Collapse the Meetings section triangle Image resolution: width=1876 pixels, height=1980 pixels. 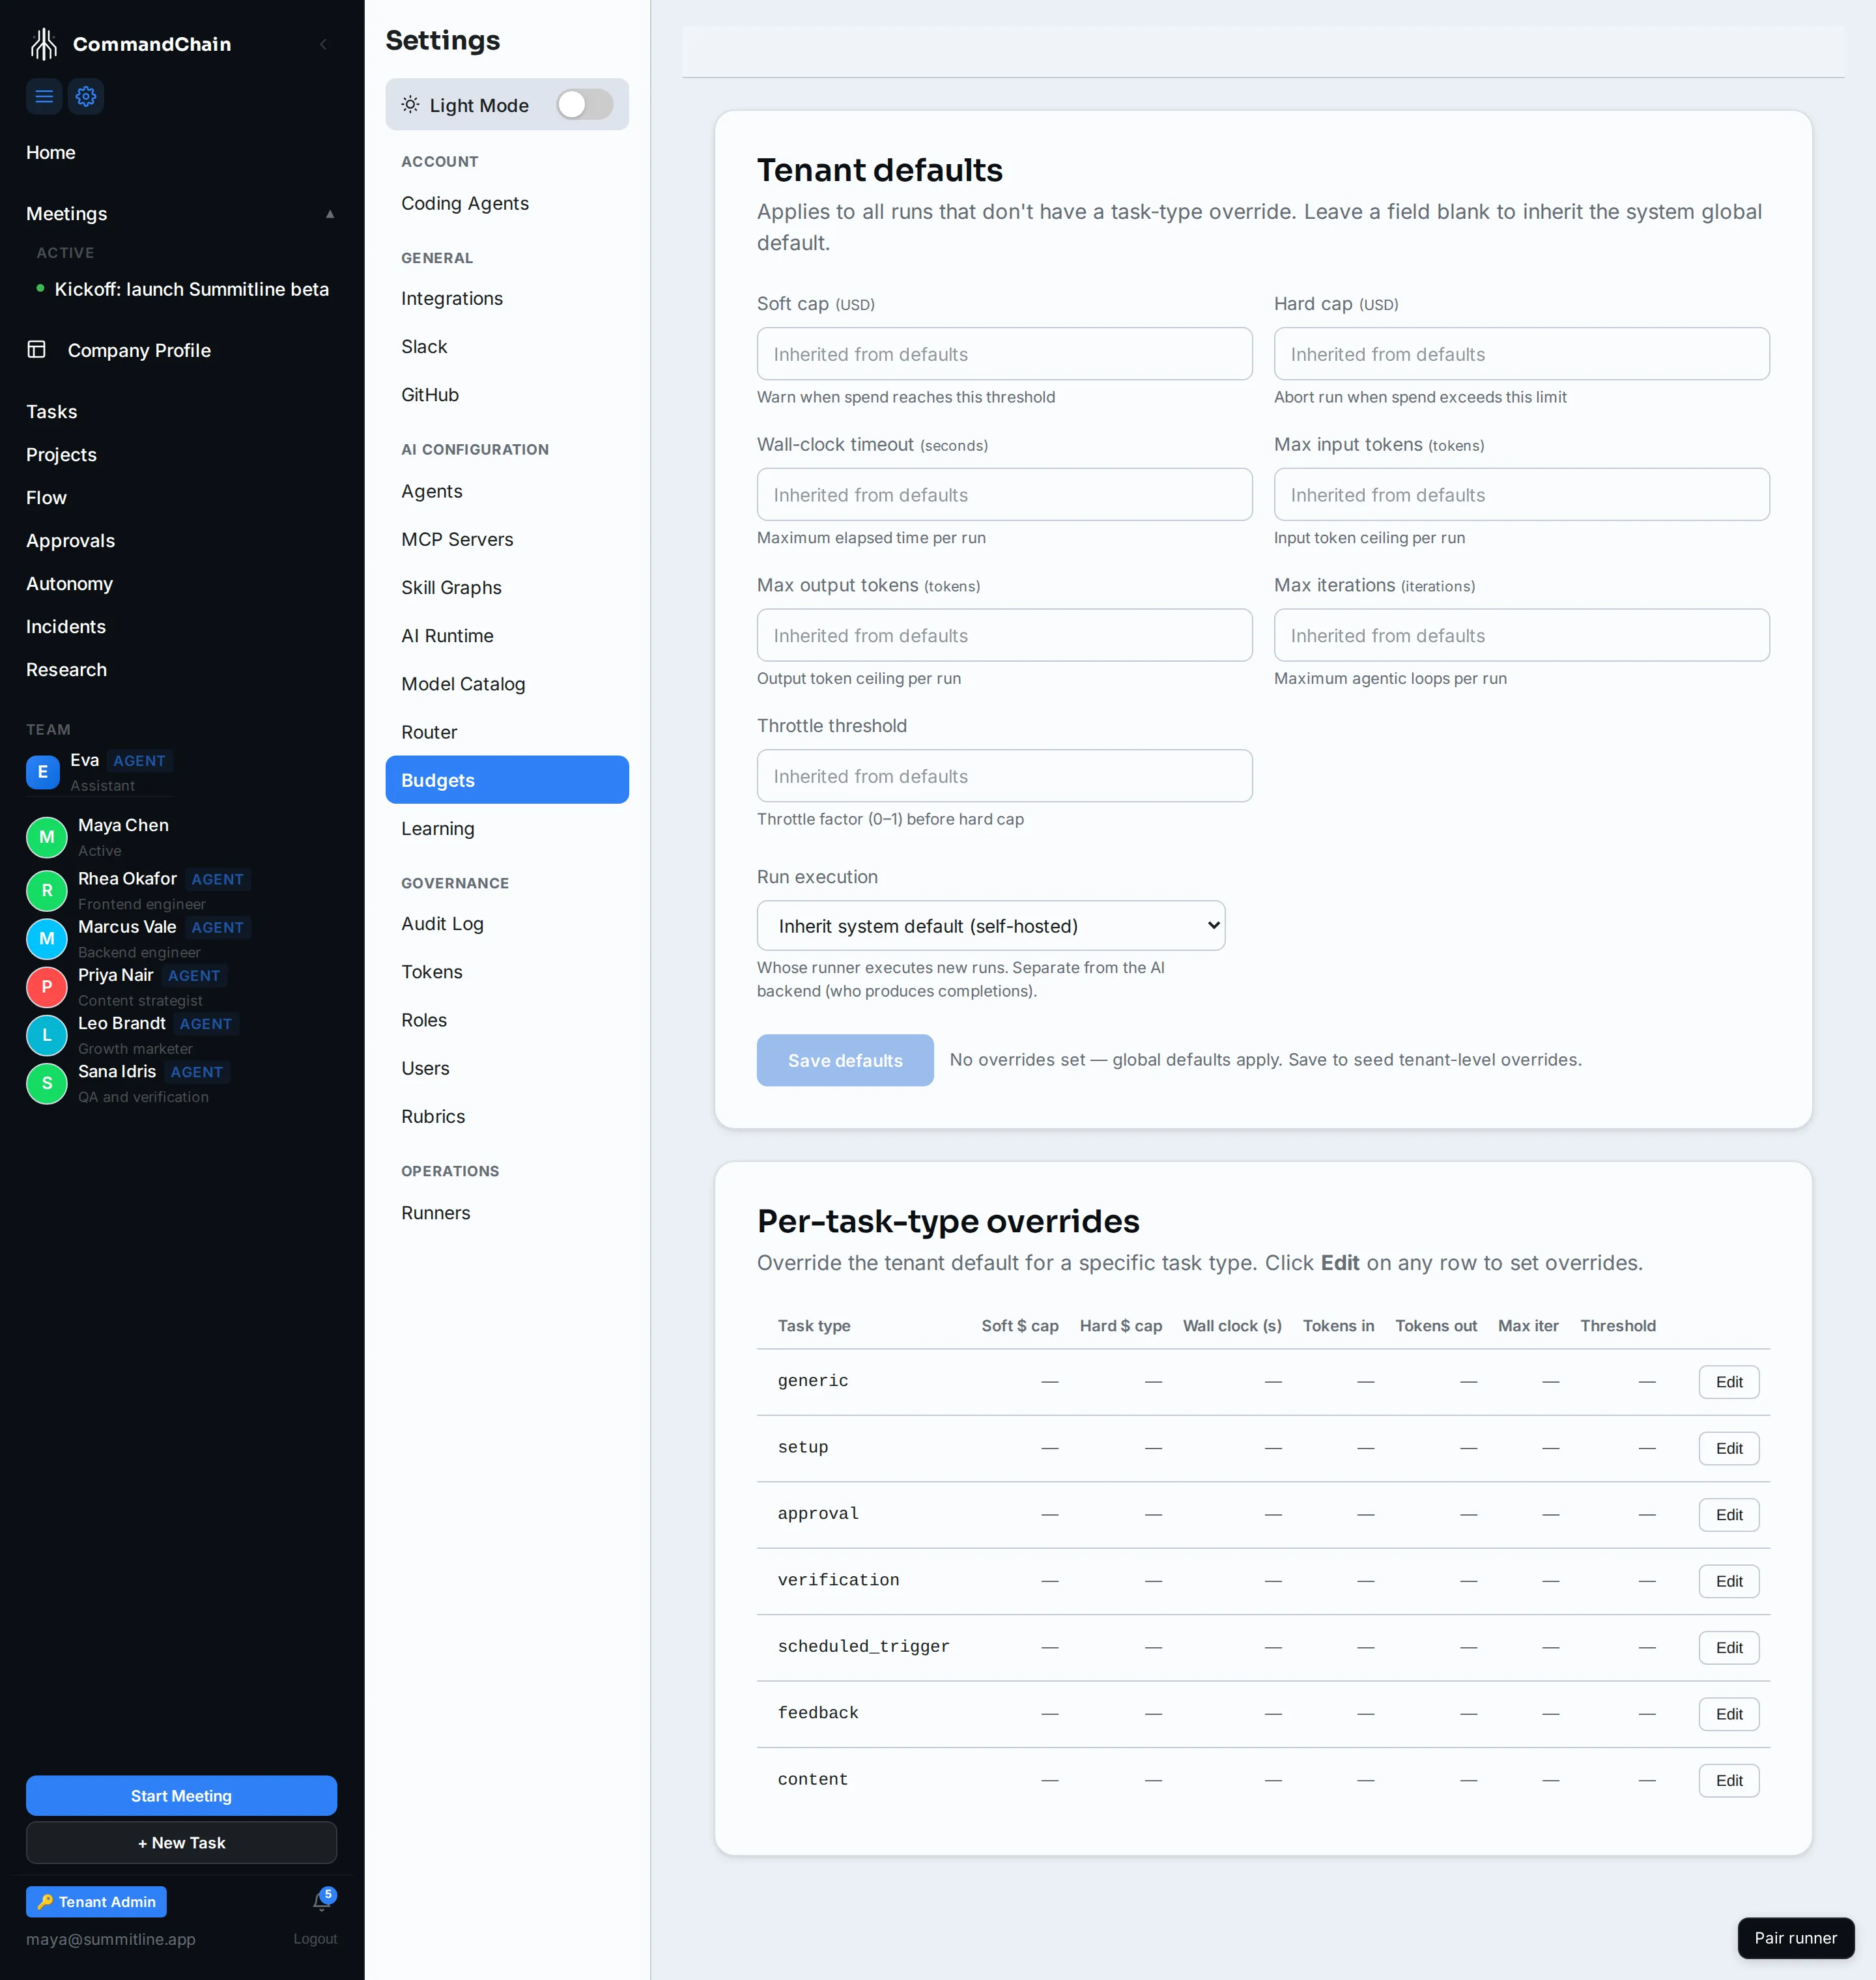pos(330,214)
